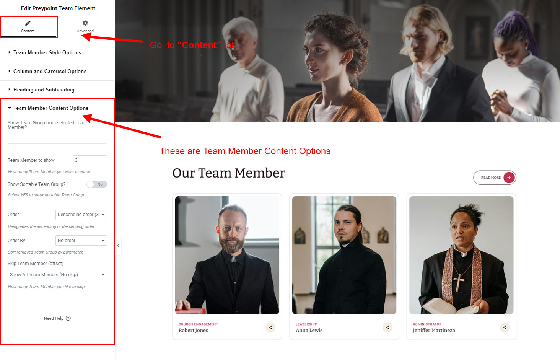Click share icon on Robert Jones card

click(x=270, y=327)
